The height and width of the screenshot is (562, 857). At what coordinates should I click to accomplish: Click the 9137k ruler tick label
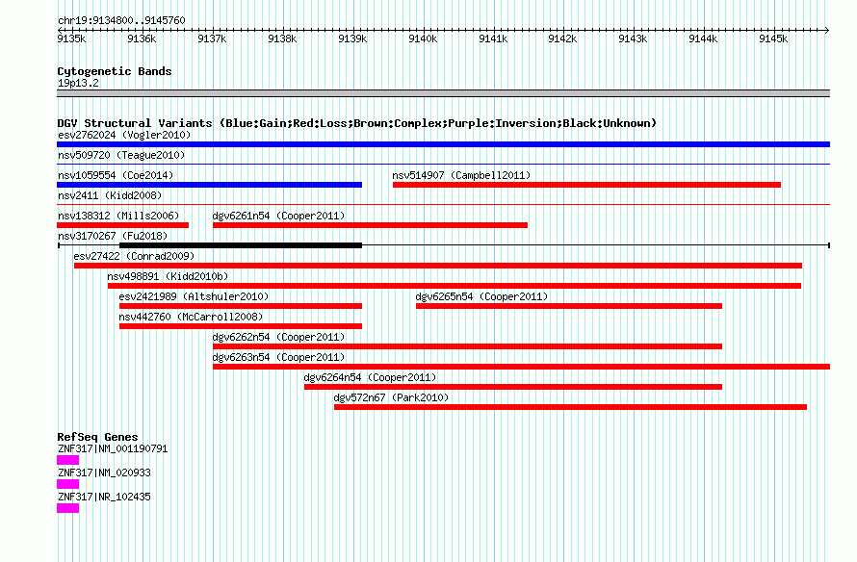point(212,38)
